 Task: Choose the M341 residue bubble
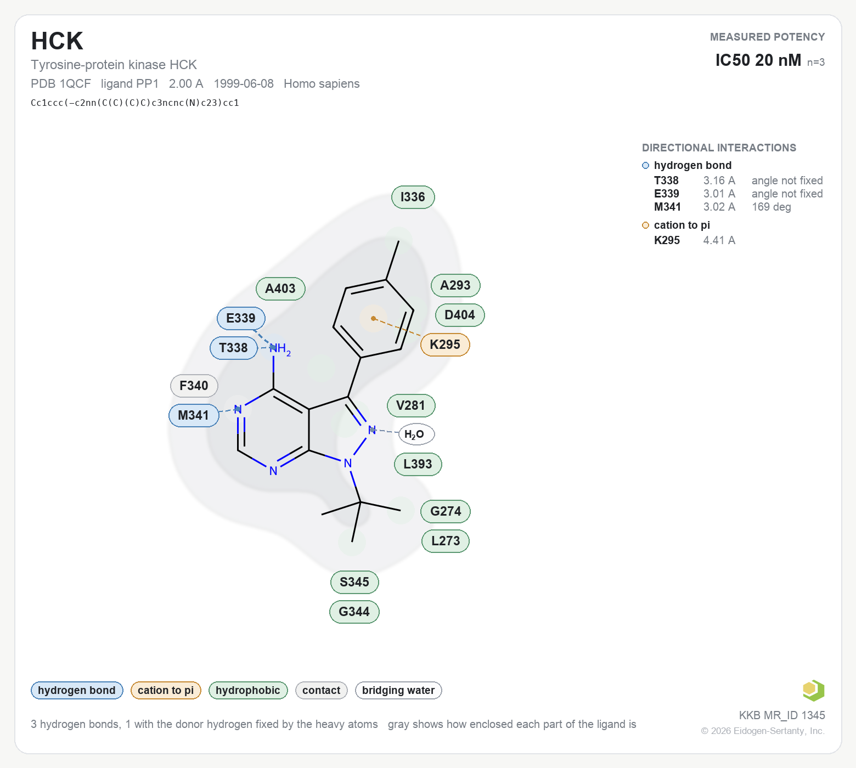[194, 415]
